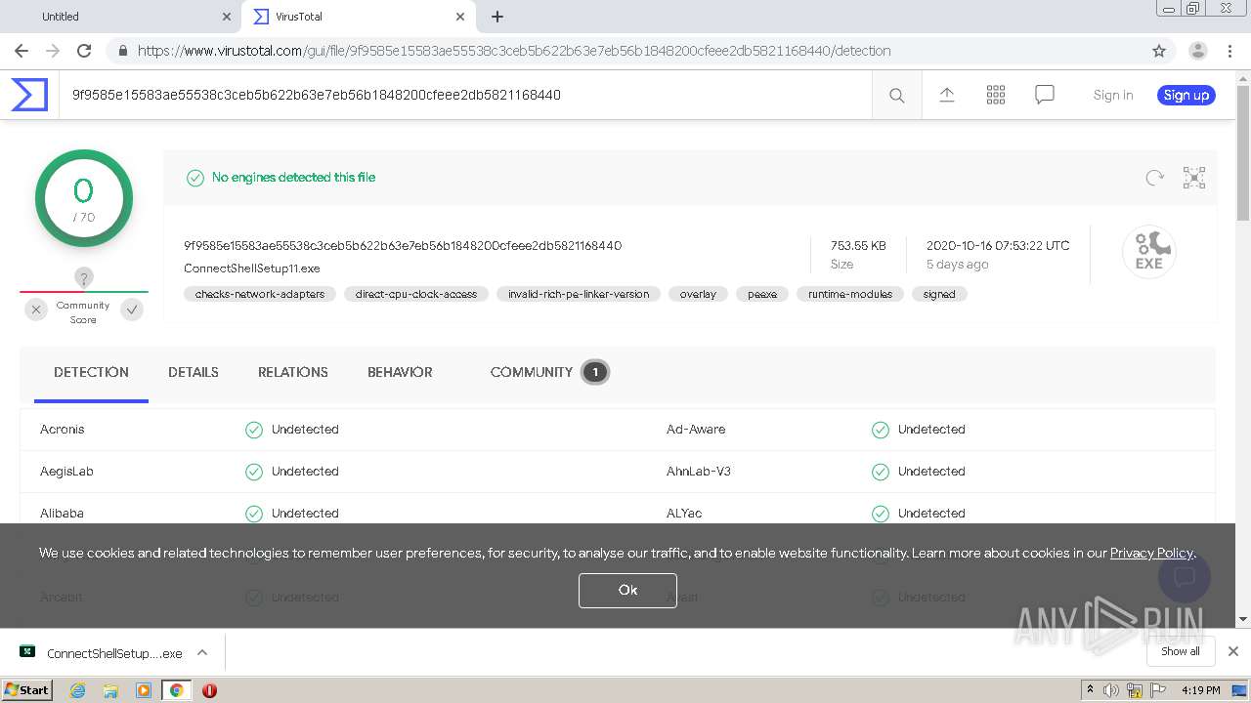Click the Sign in link
This screenshot has height=703, width=1251.
click(x=1113, y=95)
